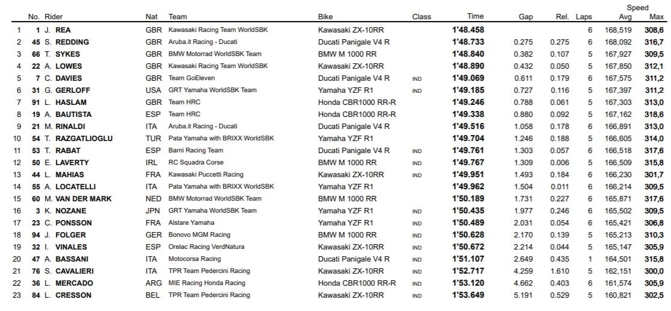Click the Bike column header
Viewport: 671px width, 311px height.
(325, 17)
